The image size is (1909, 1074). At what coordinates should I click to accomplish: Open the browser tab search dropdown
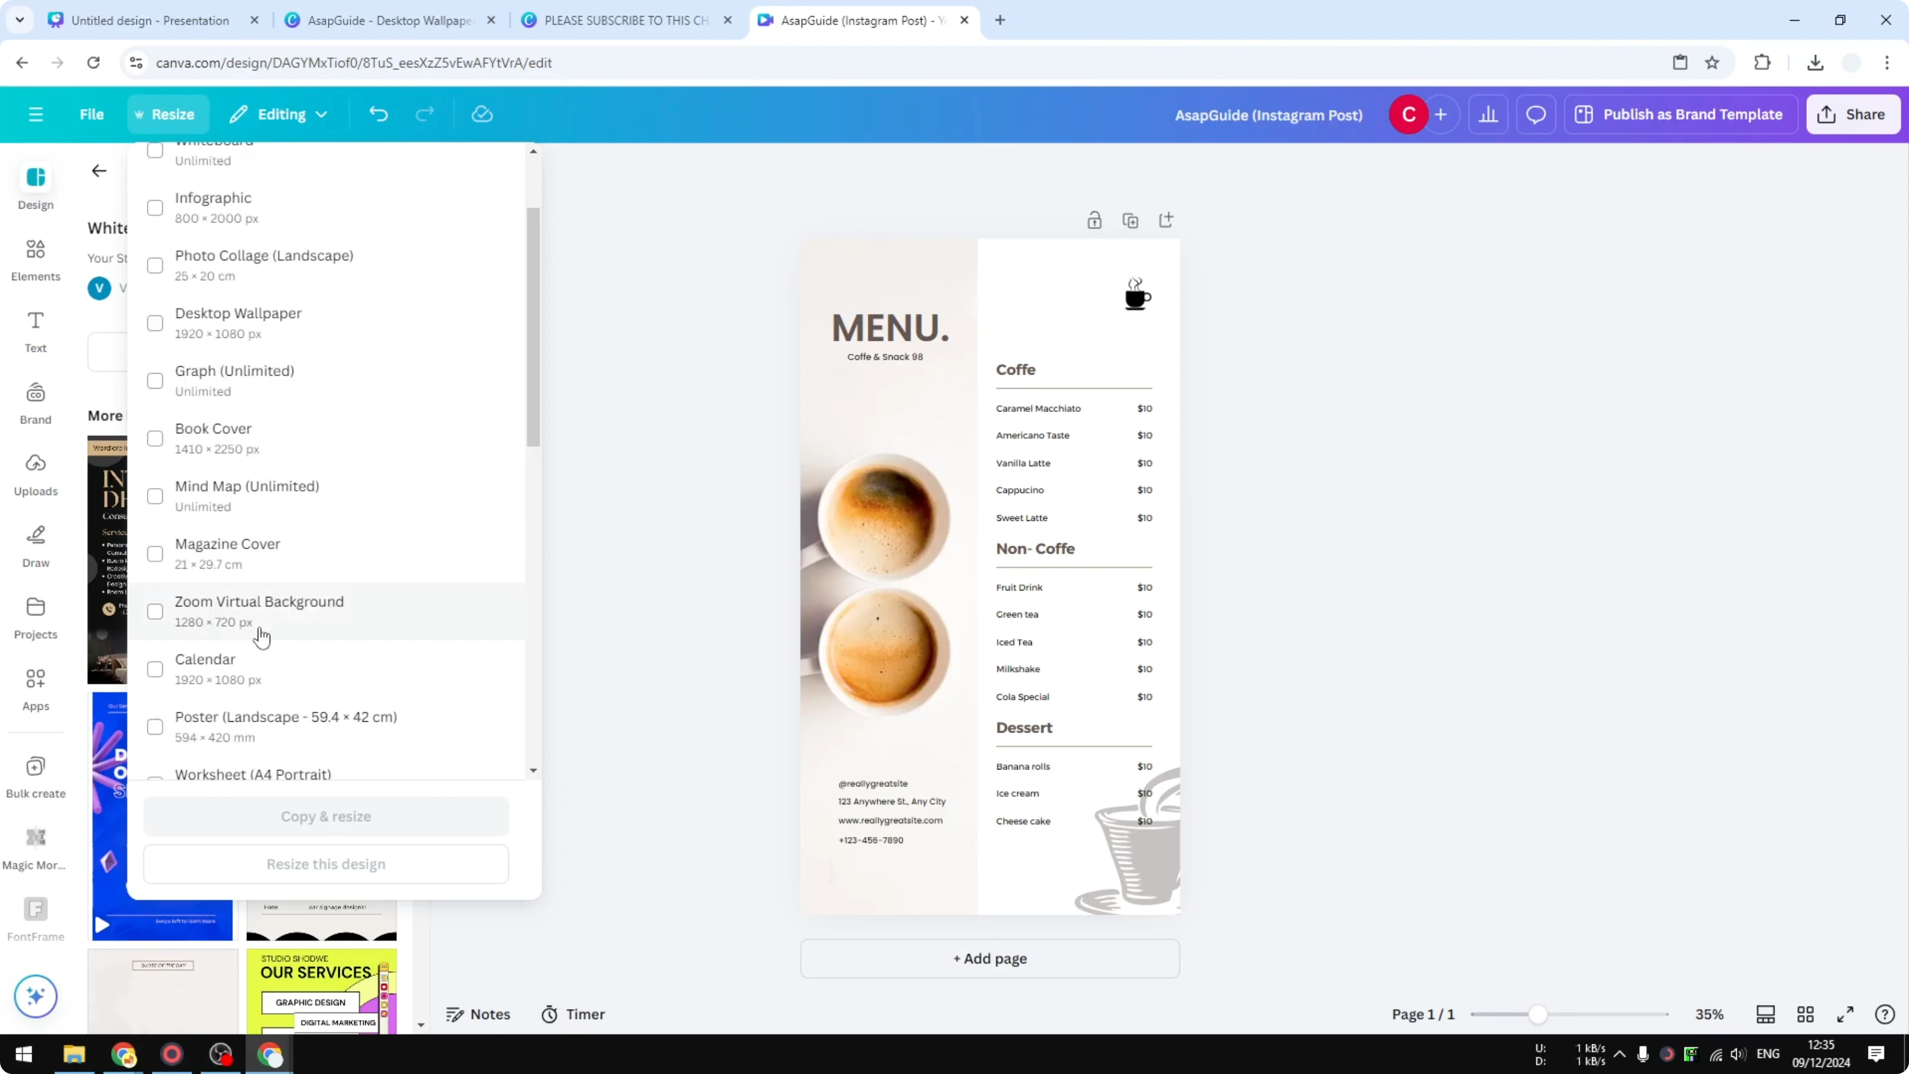click(x=20, y=20)
